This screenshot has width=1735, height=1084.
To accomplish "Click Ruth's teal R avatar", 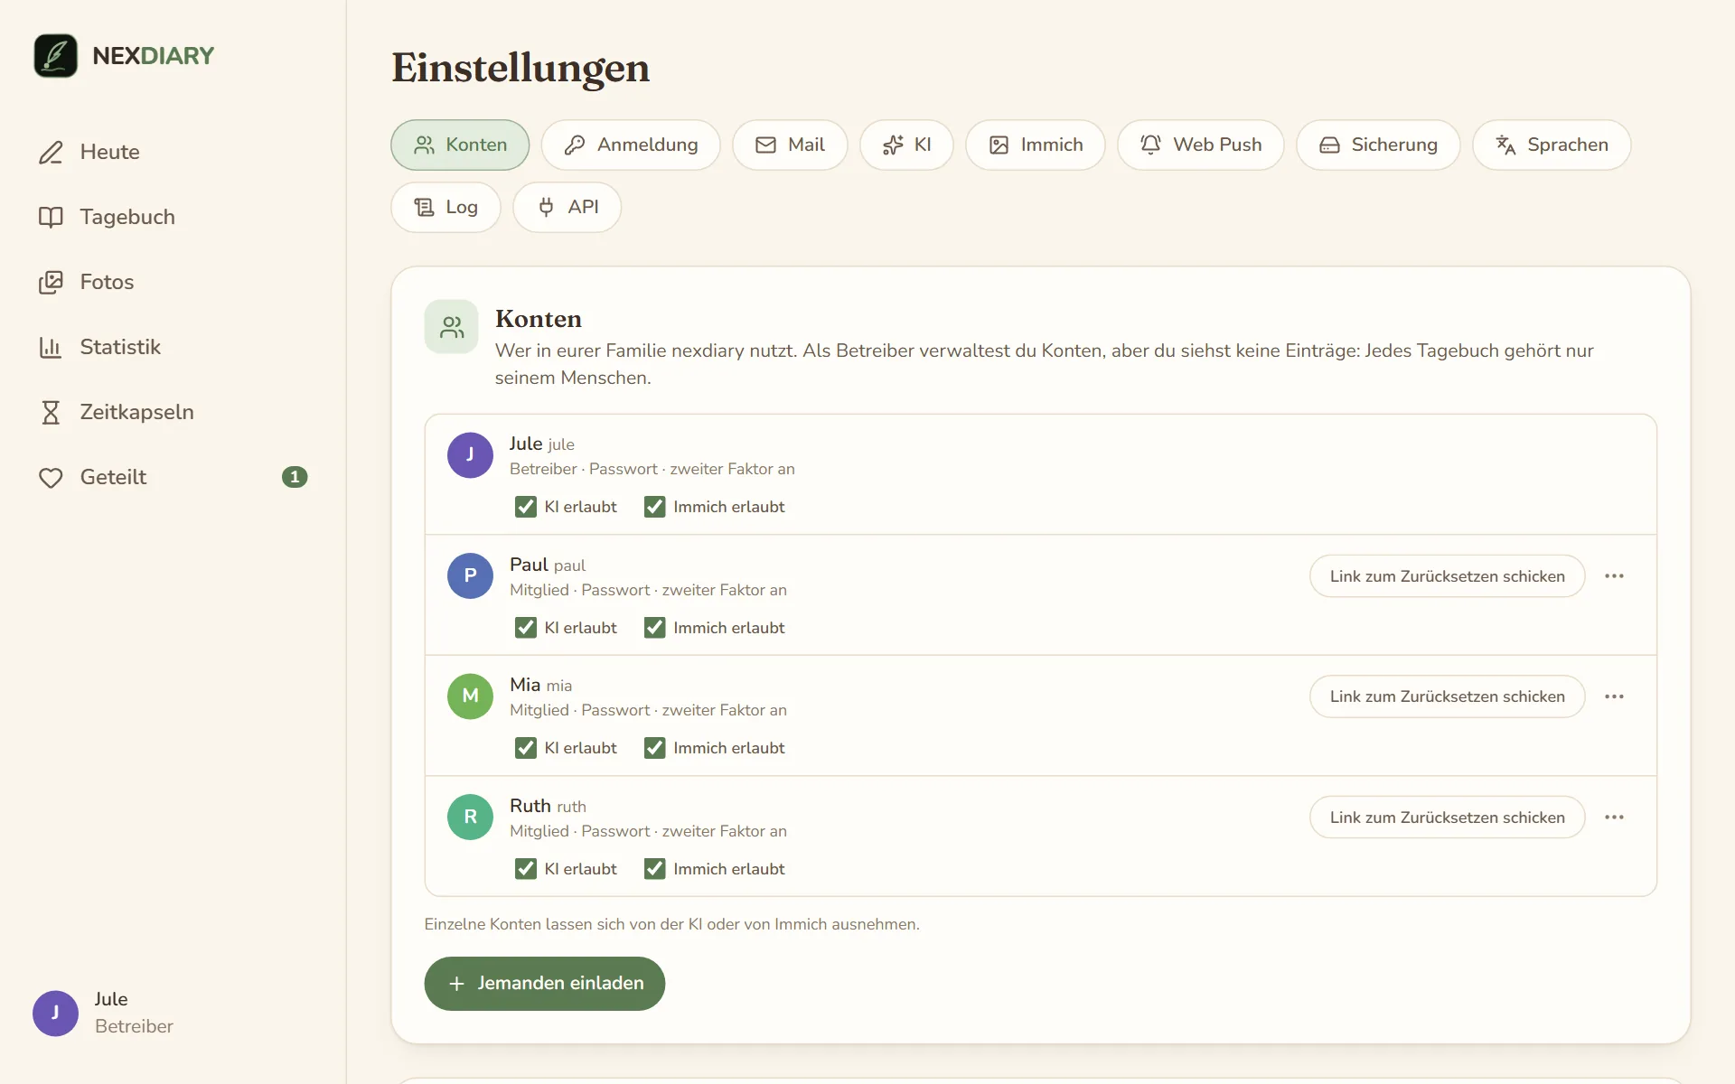I will [470, 817].
